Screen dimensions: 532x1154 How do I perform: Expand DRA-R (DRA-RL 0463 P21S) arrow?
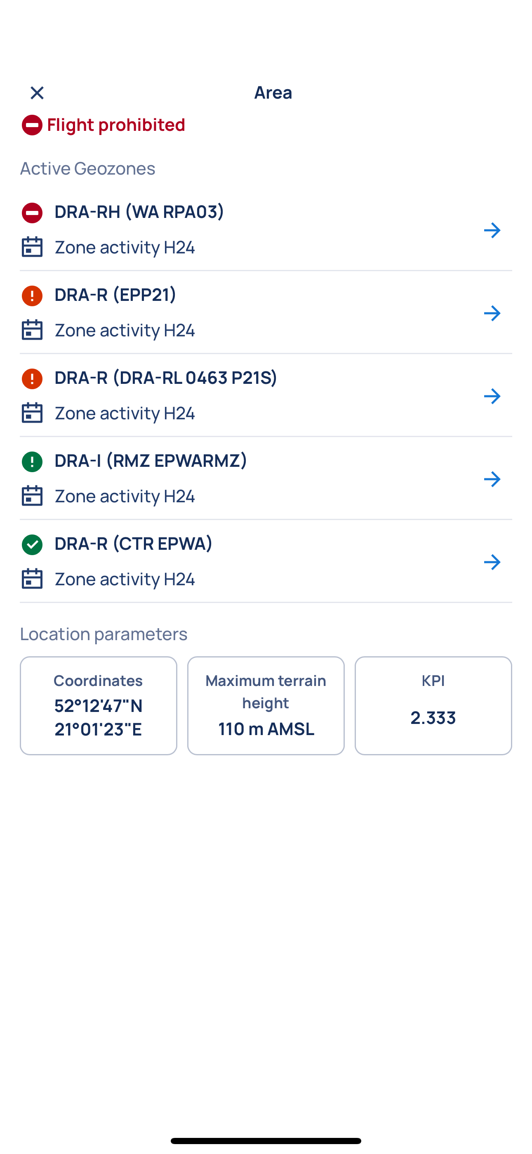pyautogui.click(x=492, y=396)
